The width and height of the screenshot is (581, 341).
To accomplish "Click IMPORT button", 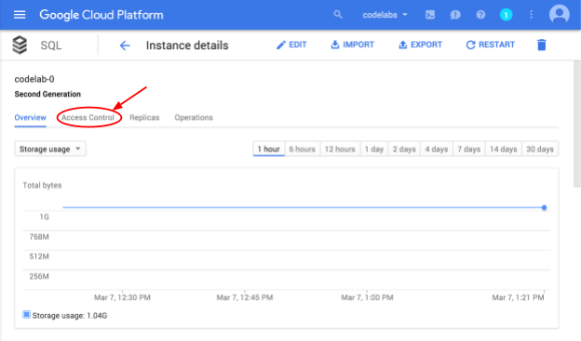I will click(x=352, y=45).
